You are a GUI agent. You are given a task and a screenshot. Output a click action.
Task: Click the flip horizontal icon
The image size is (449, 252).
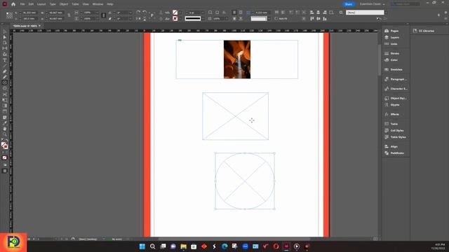[138, 19]
